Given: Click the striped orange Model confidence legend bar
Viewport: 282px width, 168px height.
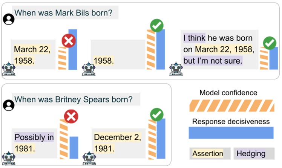Looking at the screenshot, I should click(x=231, y=105).
